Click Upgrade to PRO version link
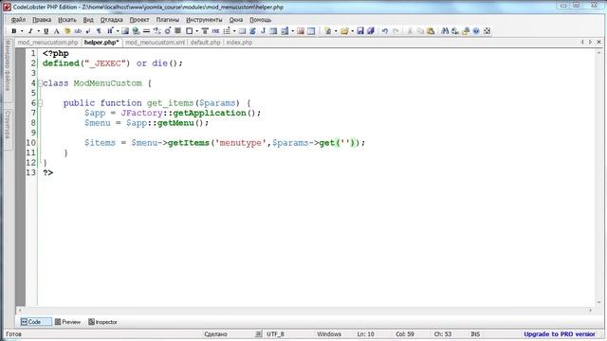This screenshot has width=607, height=341. pyautogui.click(x=560, y=334)
